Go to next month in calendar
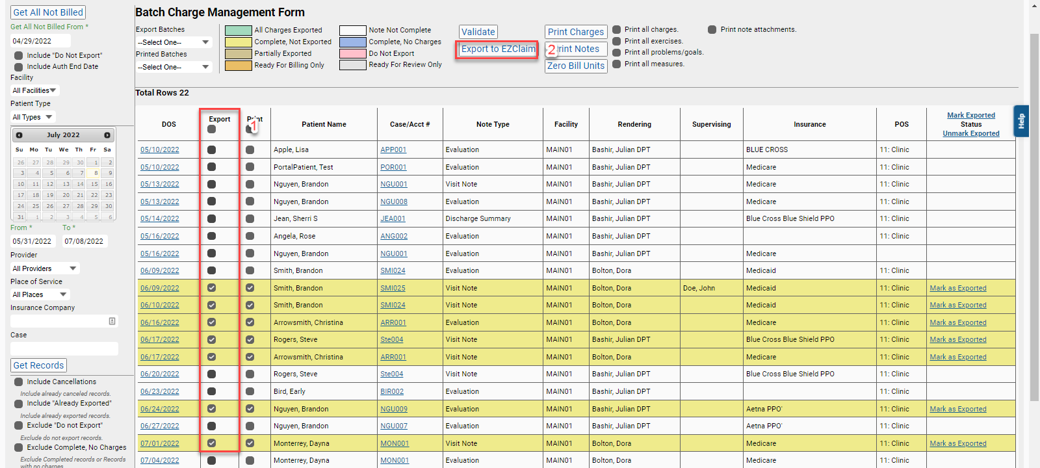The height and width of the screenshot is (468, 1040). click(107, 135)
